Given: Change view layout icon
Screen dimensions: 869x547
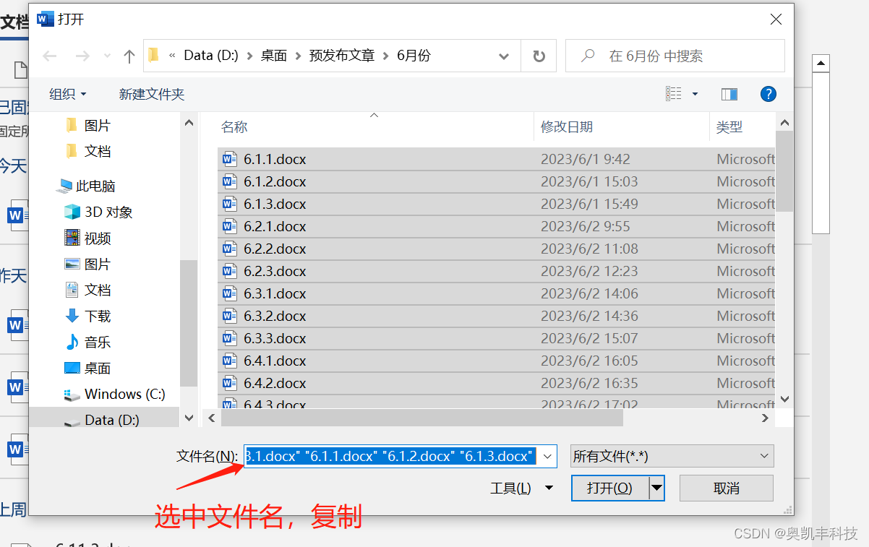Looking at the screenshot, I should coord(674,94).
